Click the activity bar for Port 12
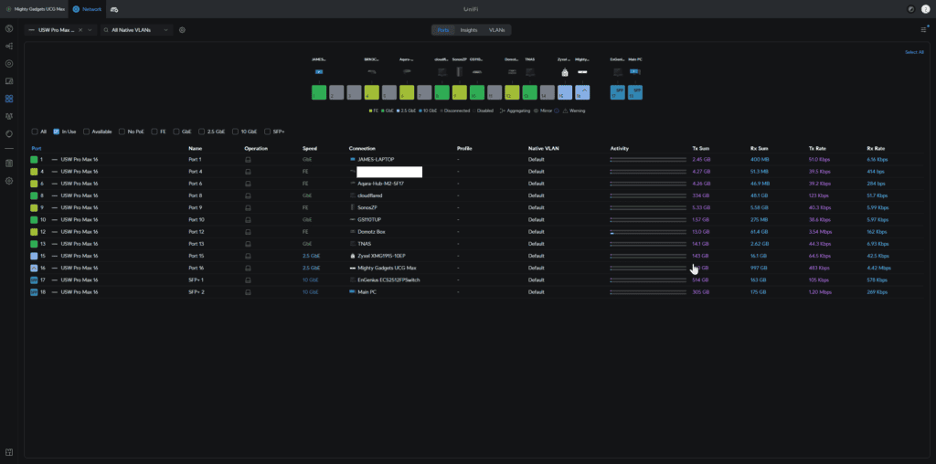The height and width of the screenshot is (464, 936). tap(648, 232)
